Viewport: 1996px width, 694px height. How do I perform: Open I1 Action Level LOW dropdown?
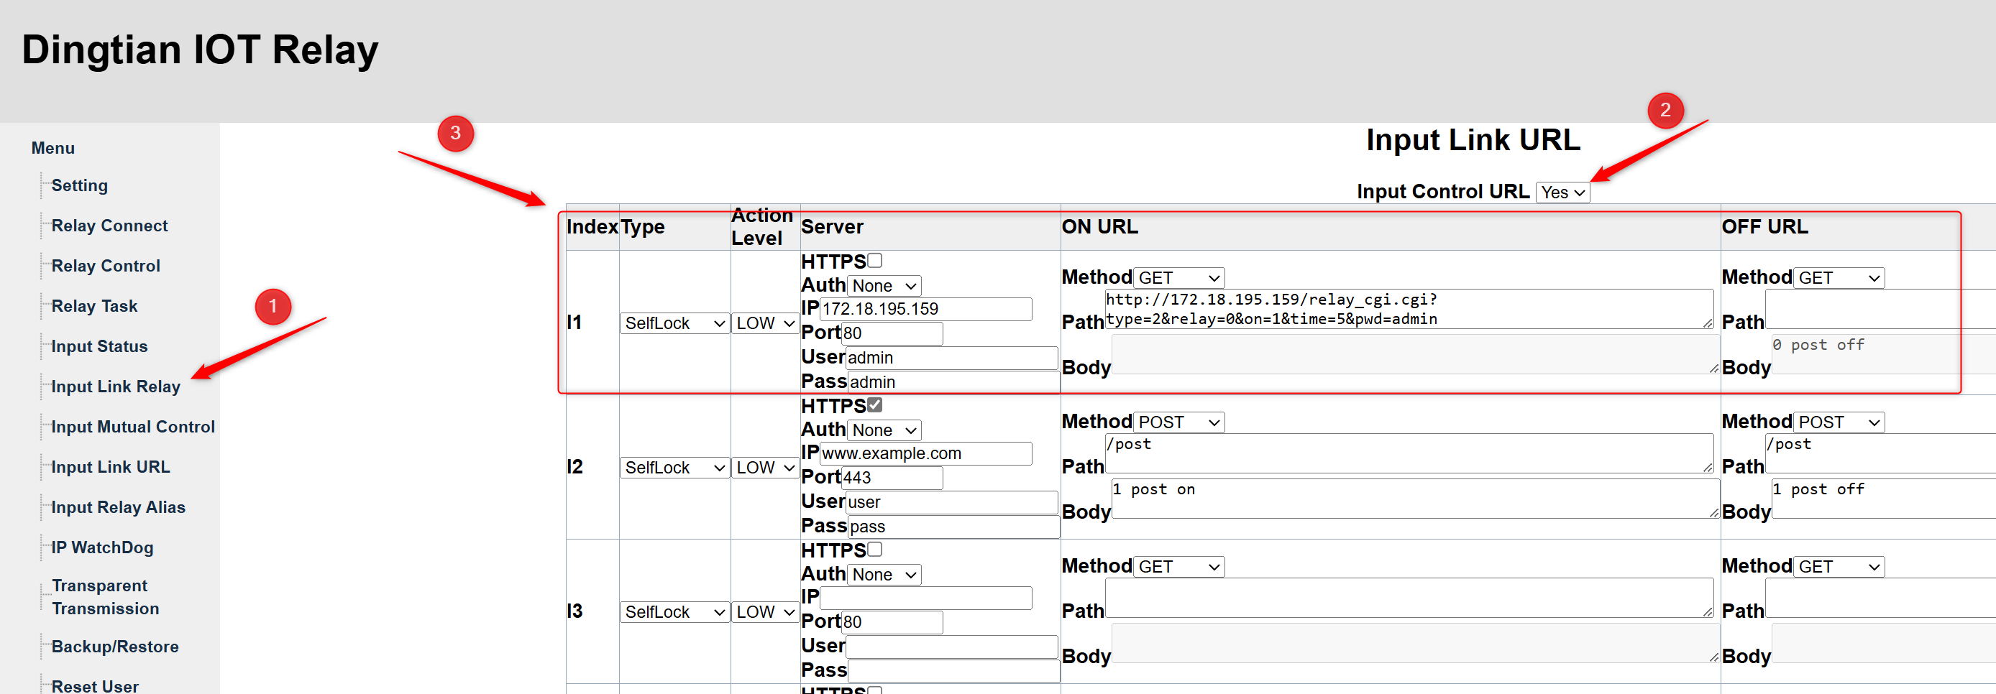[x=766, y=323]
